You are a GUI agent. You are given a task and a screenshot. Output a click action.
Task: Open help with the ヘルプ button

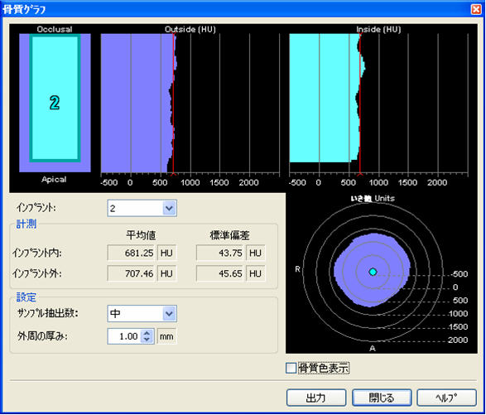pos(446,398)
